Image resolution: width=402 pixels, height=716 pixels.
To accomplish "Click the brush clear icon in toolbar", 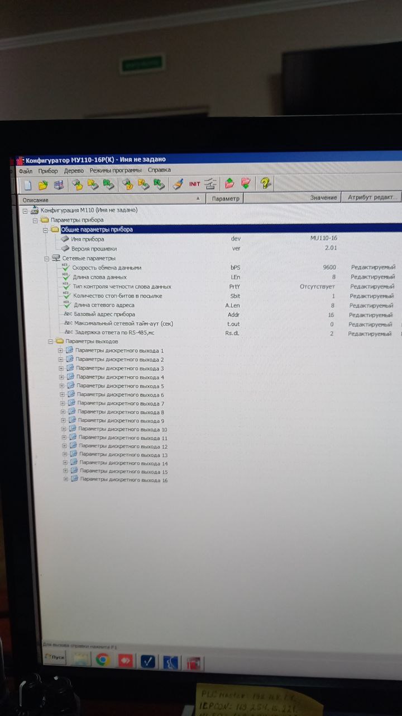I will click(178, 183).
